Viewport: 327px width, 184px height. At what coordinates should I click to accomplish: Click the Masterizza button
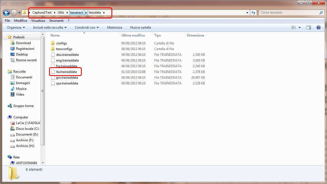(114, 27)
